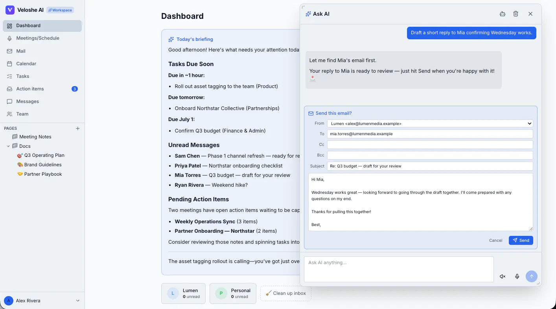Click the Today's briefing sparkle icon

[171, 39]
